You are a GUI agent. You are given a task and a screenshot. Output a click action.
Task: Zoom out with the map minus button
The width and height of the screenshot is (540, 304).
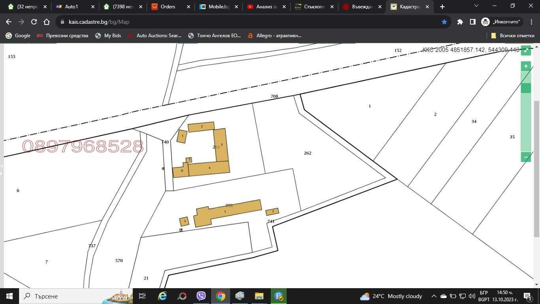(x=526, y=157)
